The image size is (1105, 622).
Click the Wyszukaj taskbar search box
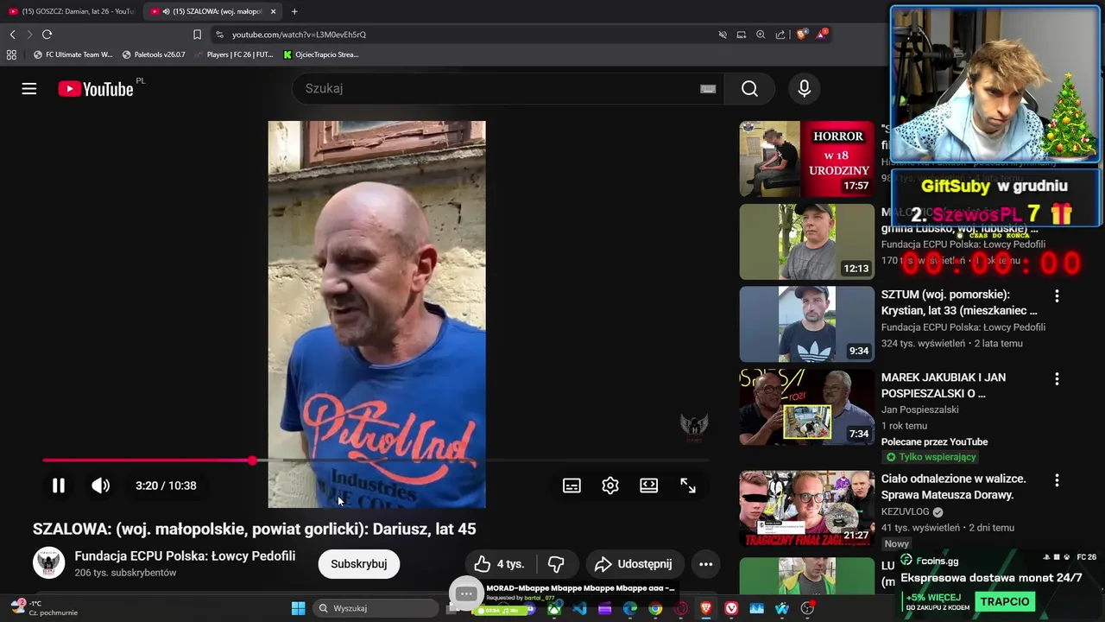[376, 608]
